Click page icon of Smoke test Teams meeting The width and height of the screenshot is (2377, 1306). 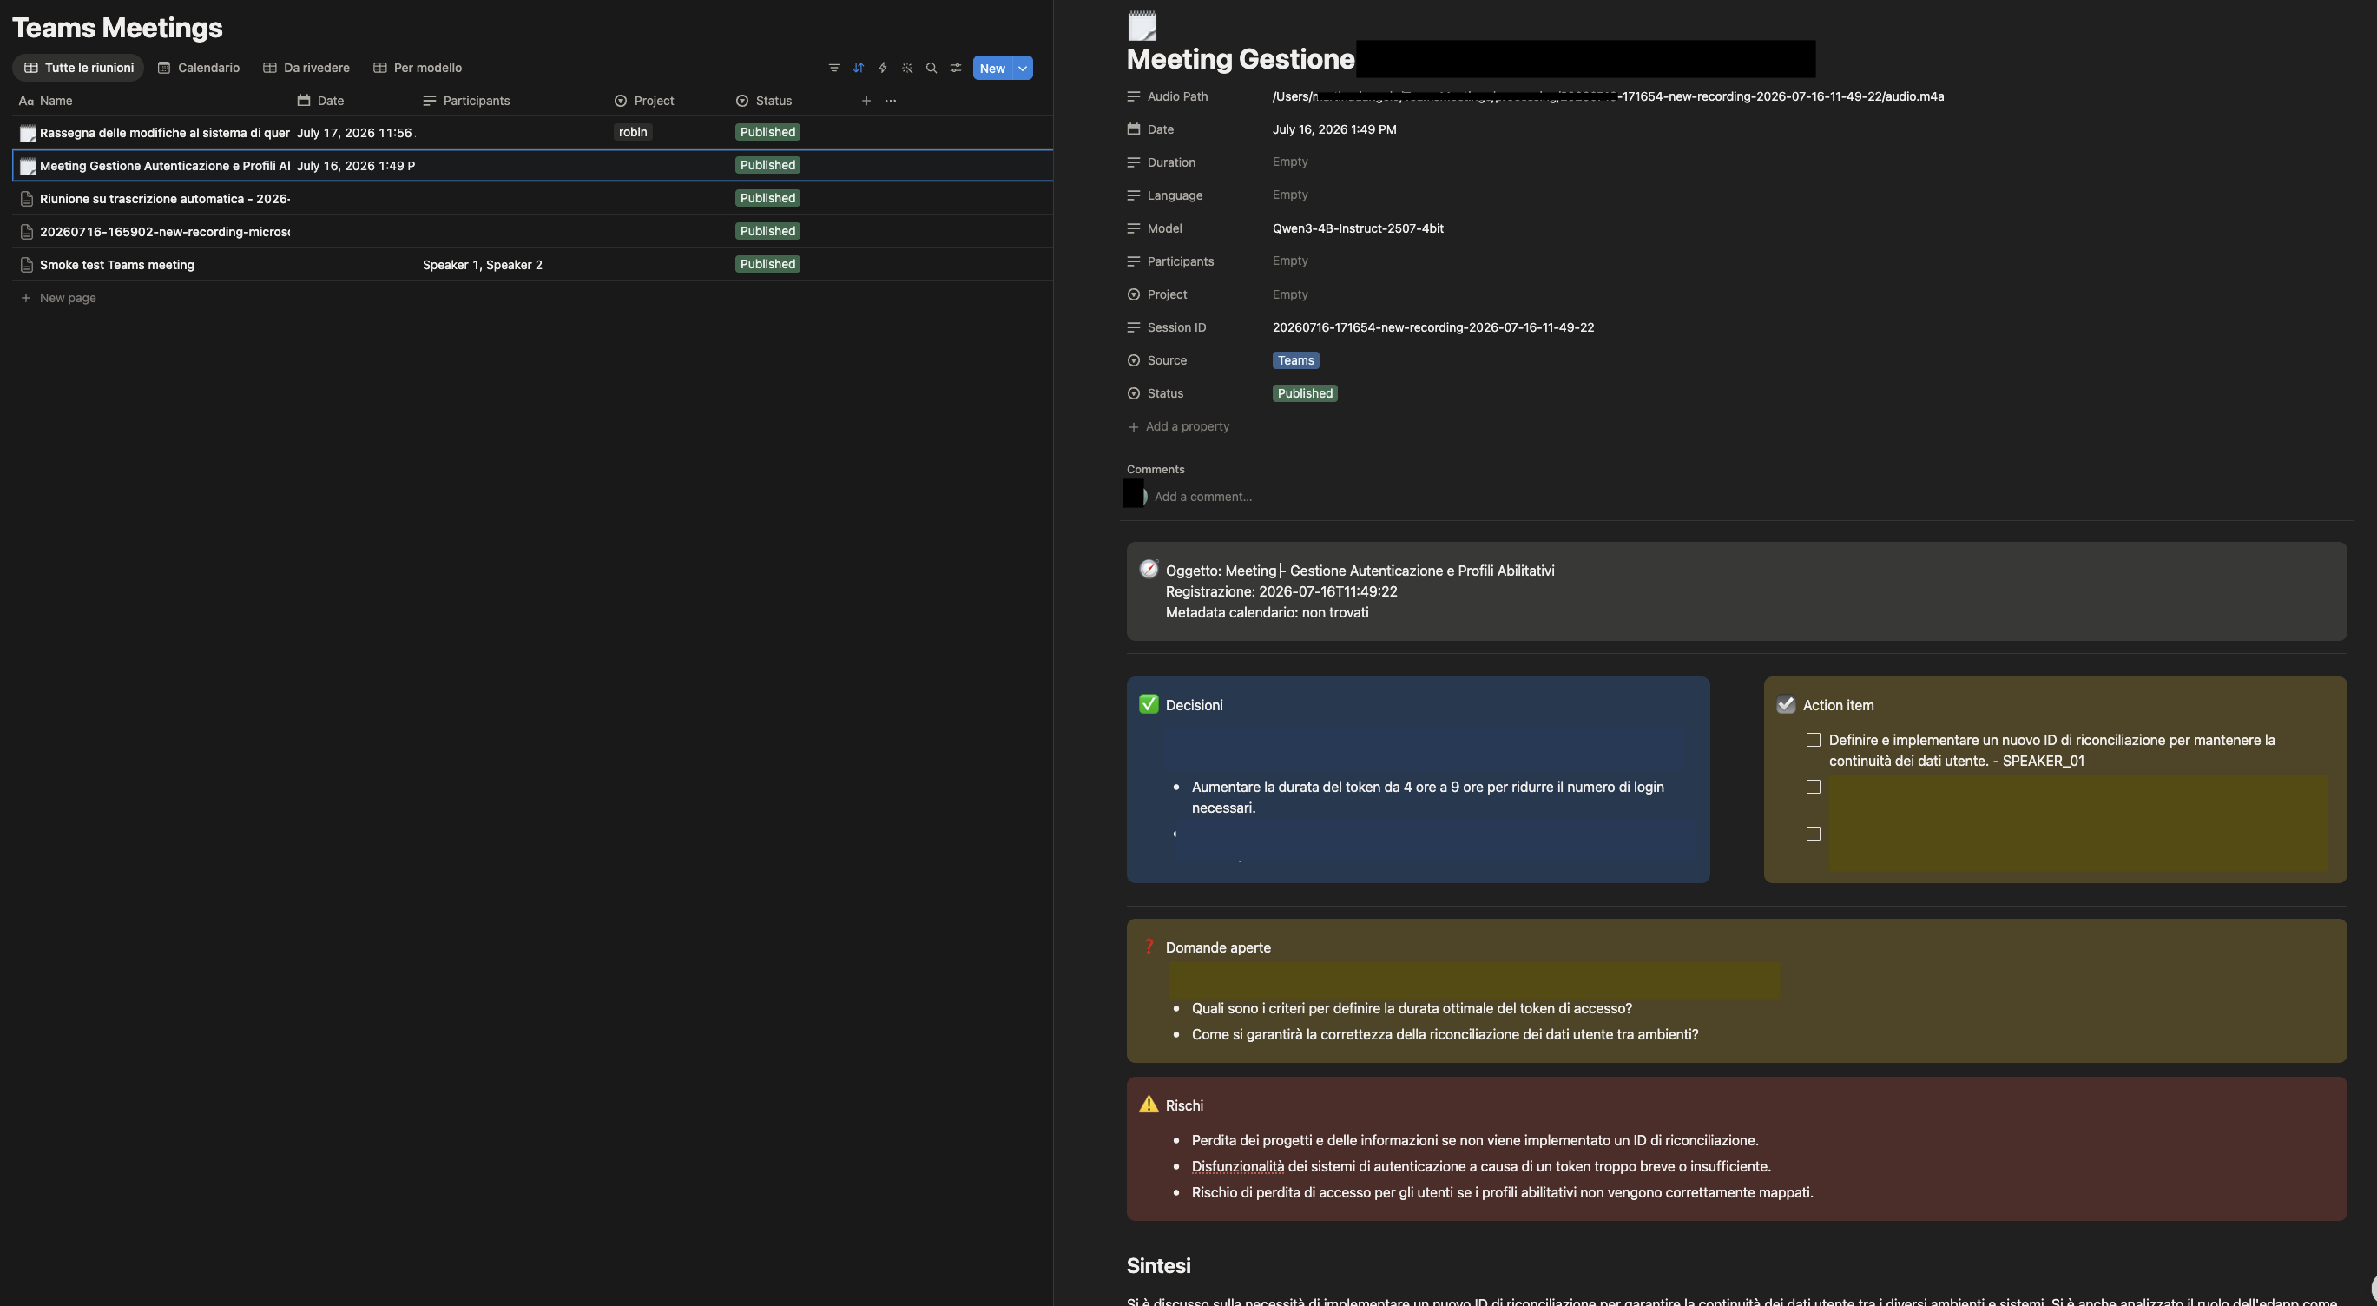pos(27,265)
